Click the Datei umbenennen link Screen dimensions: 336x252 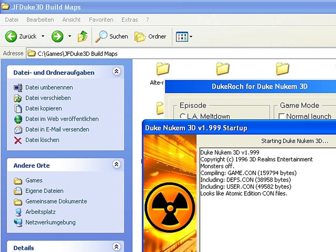tap(49, 87)
